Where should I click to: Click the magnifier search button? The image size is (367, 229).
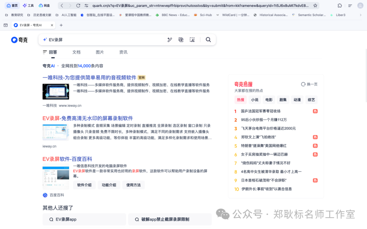tap(208, 40)
